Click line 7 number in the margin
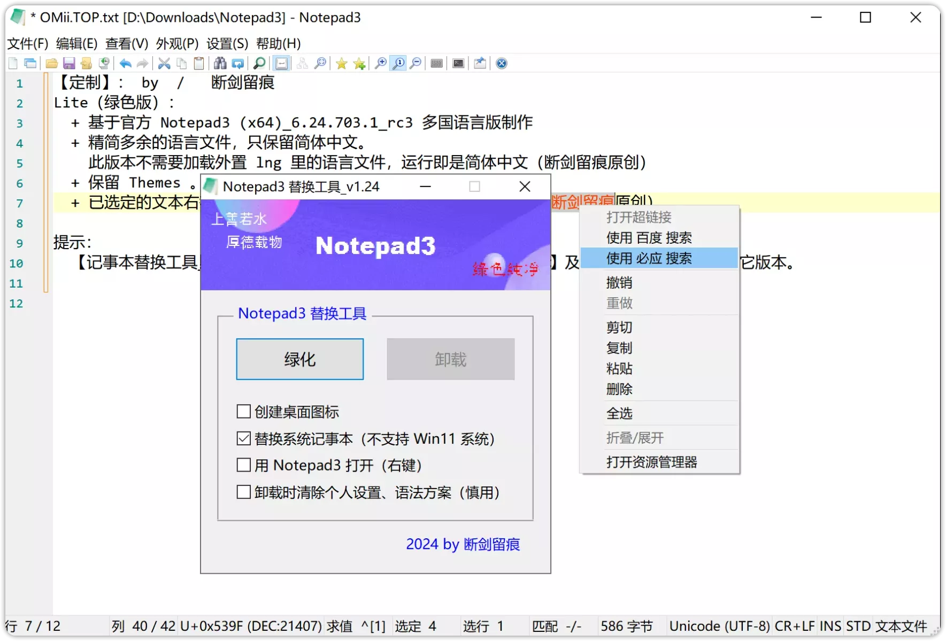This screenshot has width=946, height=641. pyautogui.click(x=20, y=203)
